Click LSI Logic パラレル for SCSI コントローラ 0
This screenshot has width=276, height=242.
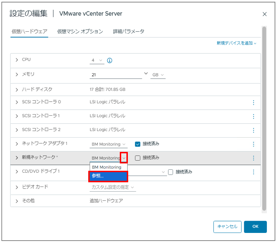coord(108,102)
